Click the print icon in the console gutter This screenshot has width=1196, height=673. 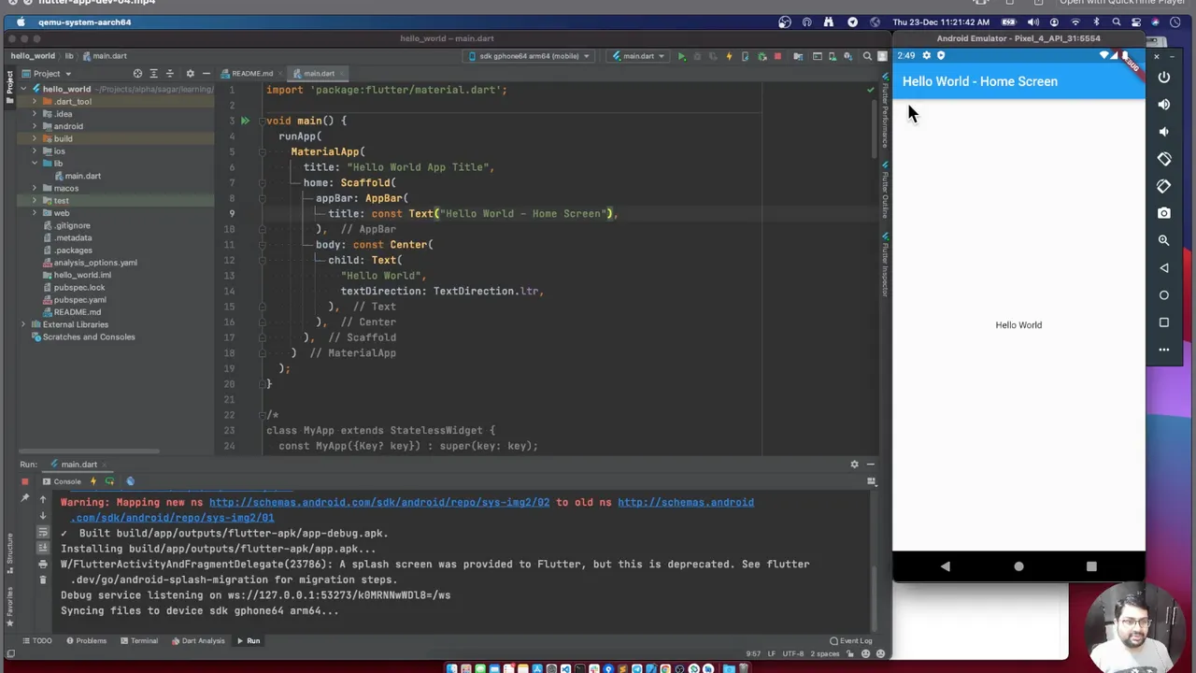[x=42, y=565]
